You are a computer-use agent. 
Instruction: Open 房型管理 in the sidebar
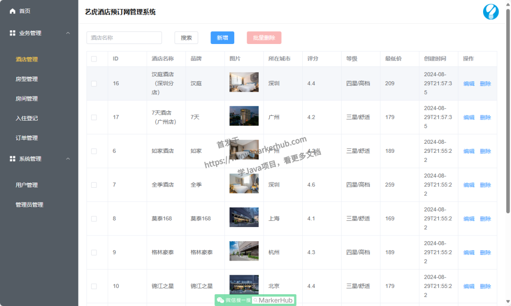(x=26, y=79)
